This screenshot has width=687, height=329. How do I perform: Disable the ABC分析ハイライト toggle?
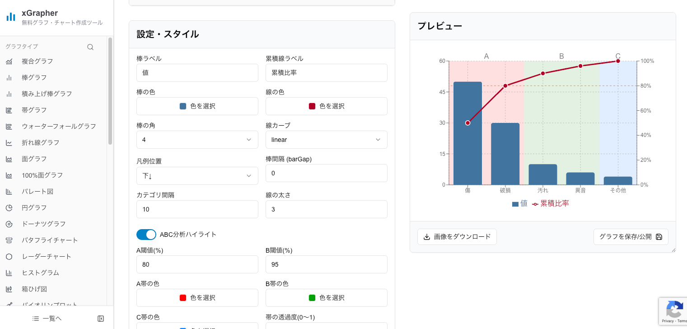145,235
